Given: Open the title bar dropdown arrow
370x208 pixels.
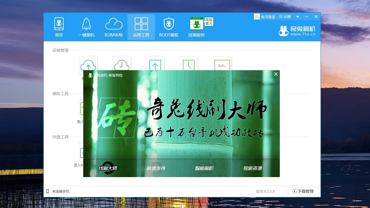Looking at the screenshot, I should click(297, 16).
